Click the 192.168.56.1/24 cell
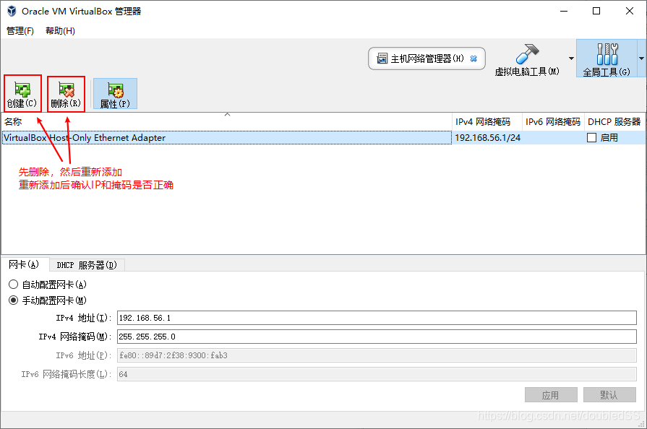The image size is (647, 429). 487,138
